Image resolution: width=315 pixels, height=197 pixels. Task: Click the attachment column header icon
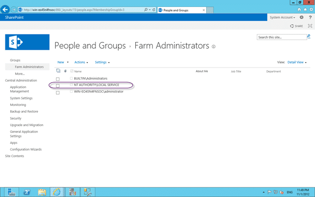coord(65,71)
